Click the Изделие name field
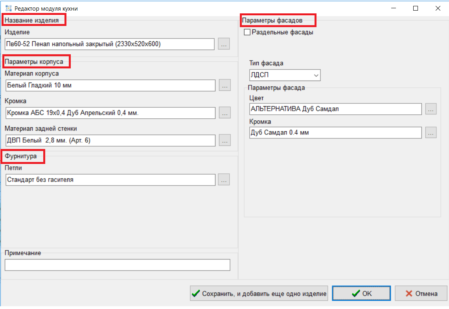The height and width of the screenshot is (309, 449). 110,44
